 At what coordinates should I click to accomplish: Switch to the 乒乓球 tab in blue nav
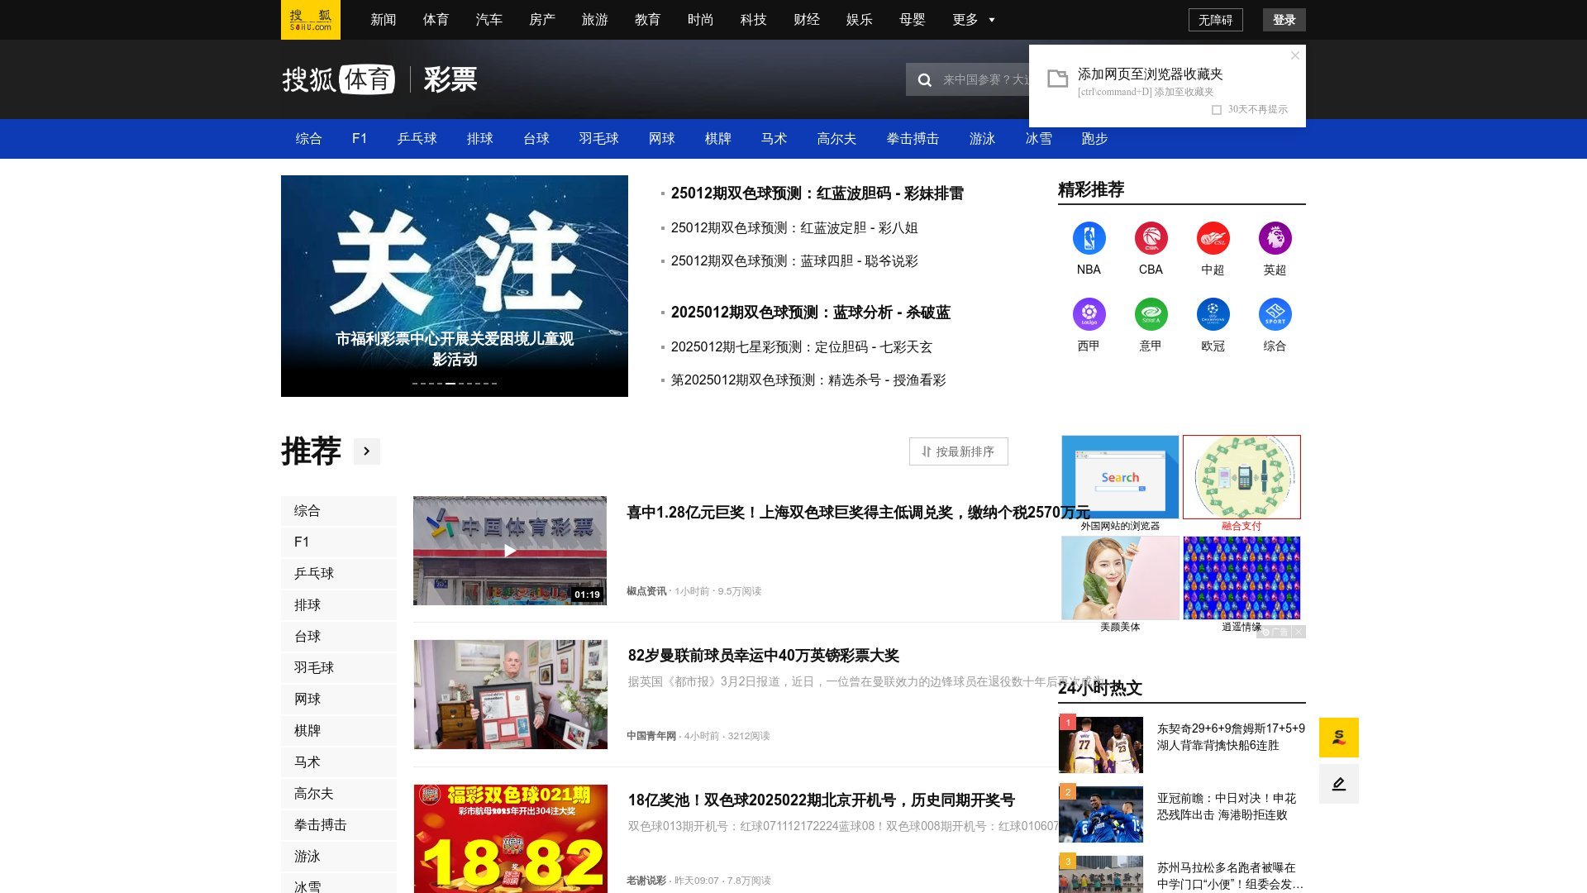[x=417, y=139]
